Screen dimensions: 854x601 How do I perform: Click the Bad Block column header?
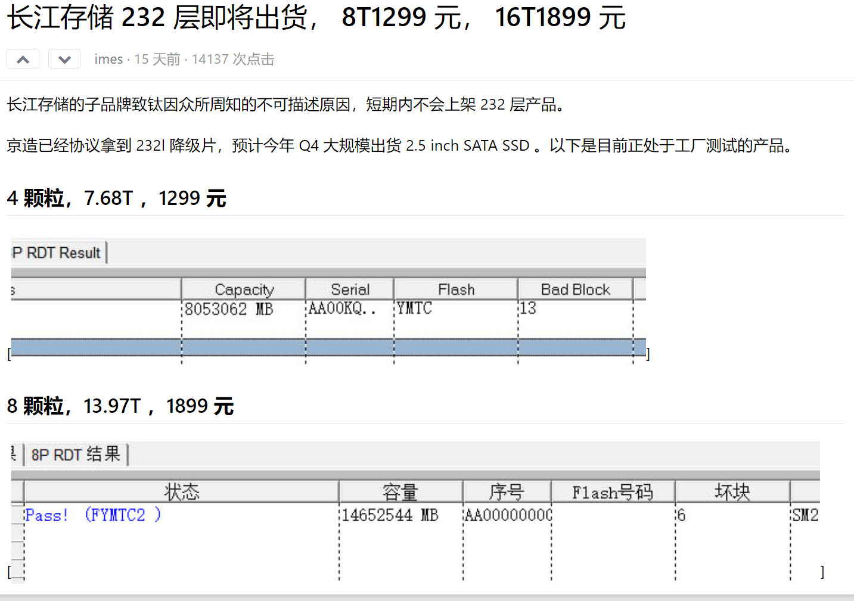[575, 289]
